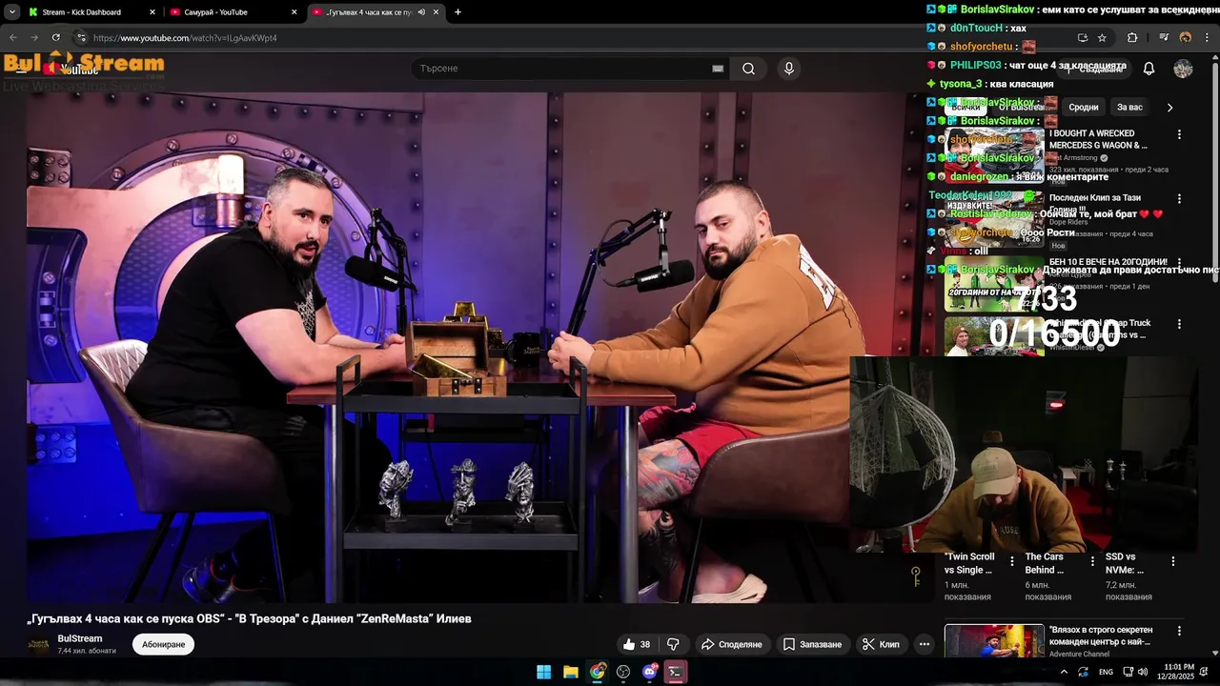Select the За вас filter chip
This screenshot has height=686, width=1220.
1129,108
